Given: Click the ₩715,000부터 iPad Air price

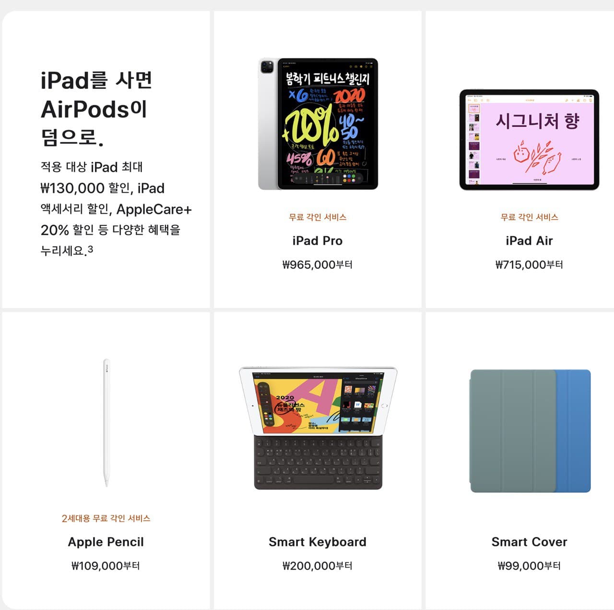Looking at the screenshot, I should click(529, 264).
